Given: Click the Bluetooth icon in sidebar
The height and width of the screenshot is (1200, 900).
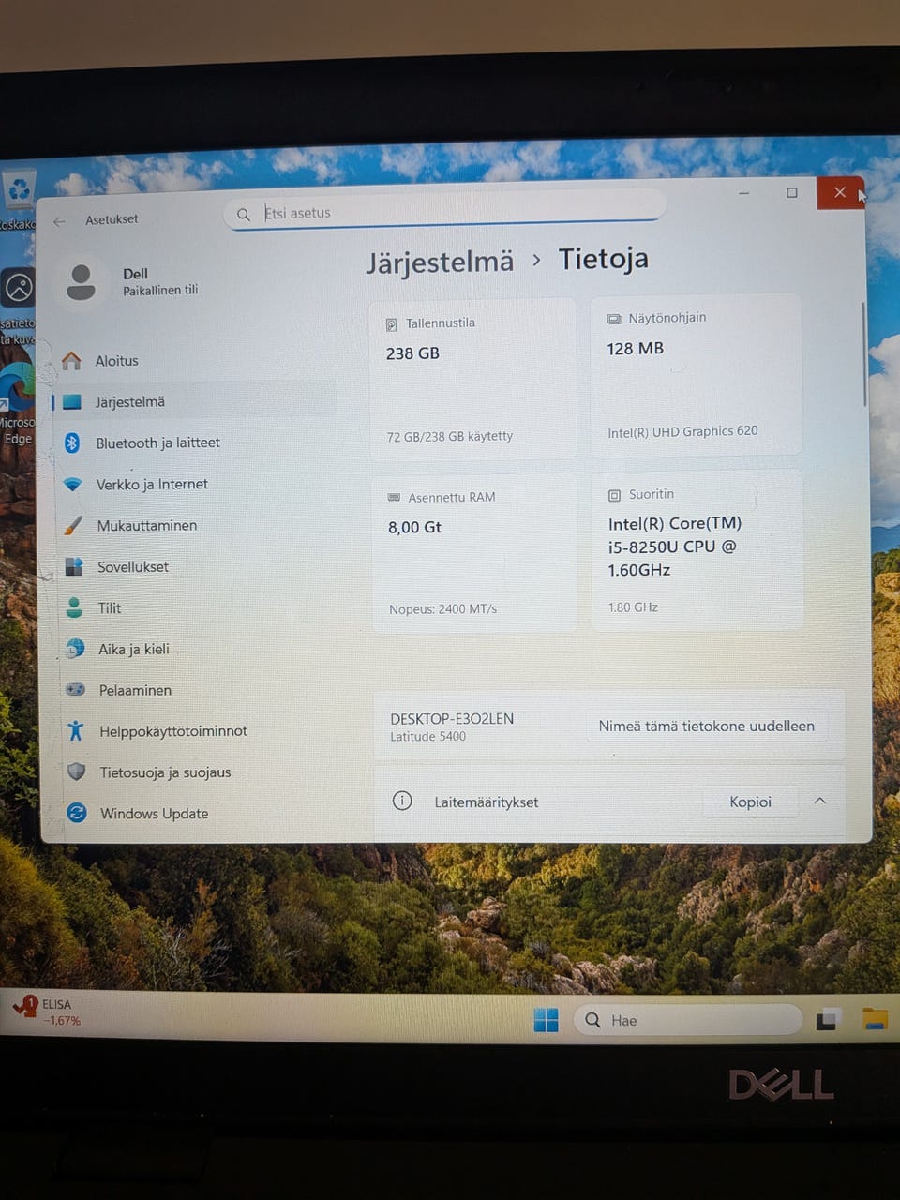Looking at the screenshot, I should click(x=72, y=442).
